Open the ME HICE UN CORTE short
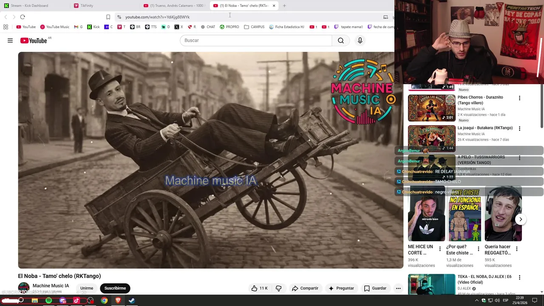The width and height of the screenshot is (544, 306). pyautogui.click(x=426, y=213)
